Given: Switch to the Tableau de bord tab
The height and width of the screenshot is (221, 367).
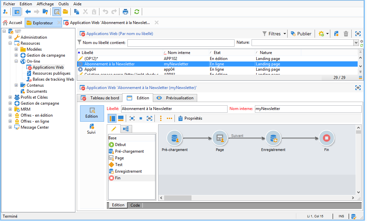Looking at the screenshot, I should [100, 98].
